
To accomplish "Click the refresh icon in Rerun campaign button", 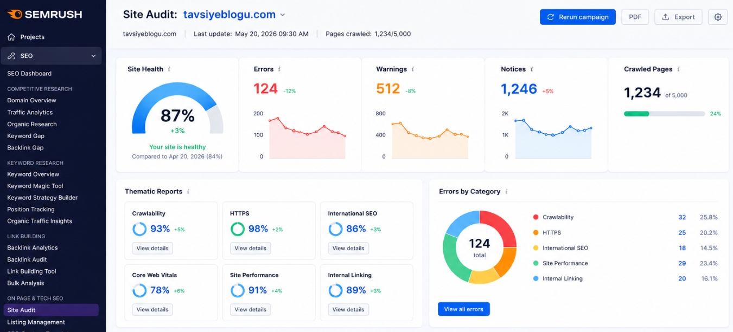I will tap(551, 17).
